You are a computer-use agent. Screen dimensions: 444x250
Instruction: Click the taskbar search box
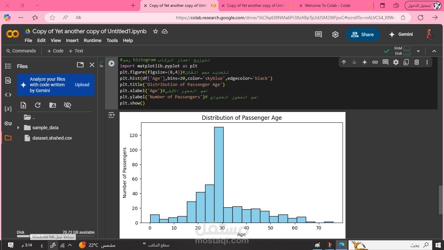pyautogui.click(x=390, y=245)
